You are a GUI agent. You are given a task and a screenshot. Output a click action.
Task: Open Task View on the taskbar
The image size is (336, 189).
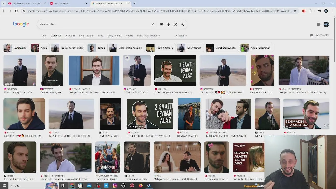coord(63,186)
